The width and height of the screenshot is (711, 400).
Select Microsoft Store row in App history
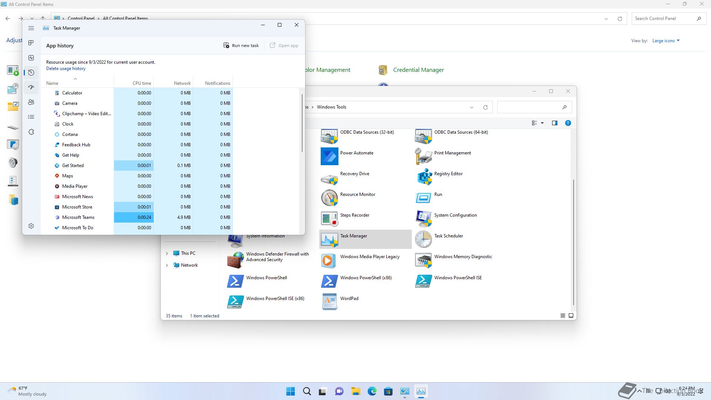[137, 207]
